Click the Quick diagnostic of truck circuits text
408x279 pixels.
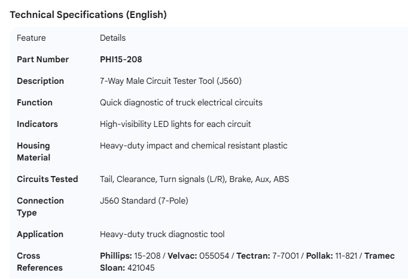pyautogui.click(x=181, y=102)
